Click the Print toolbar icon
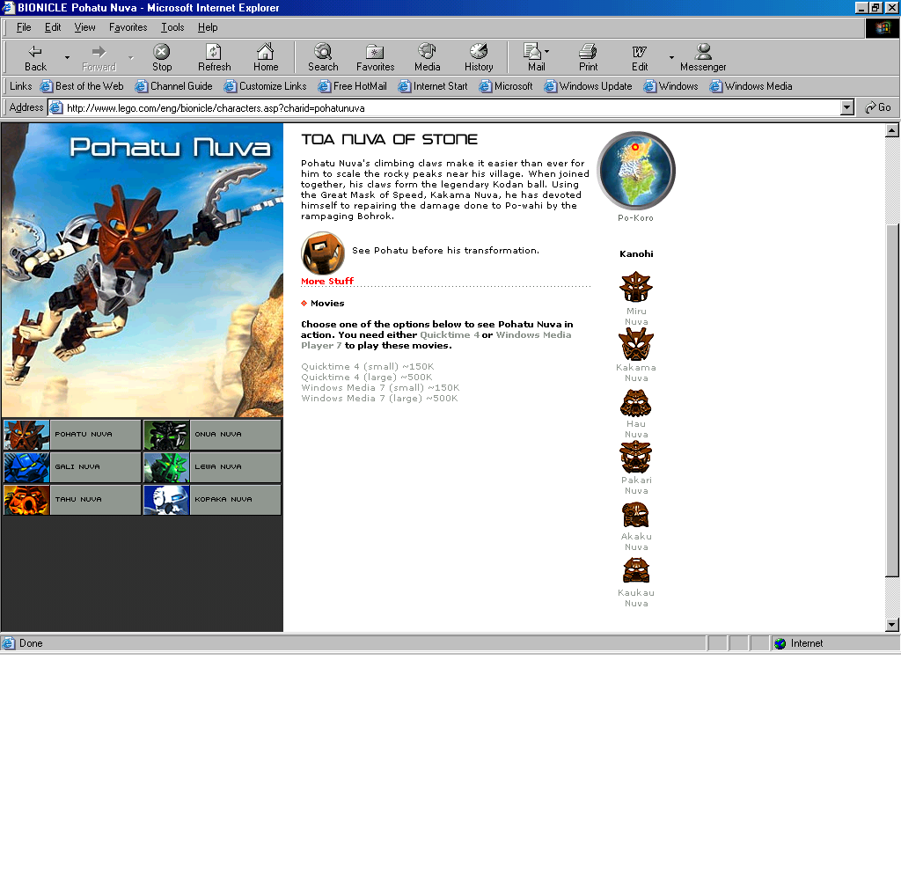Viewport: 901px width, 880px height. point(588,57)
